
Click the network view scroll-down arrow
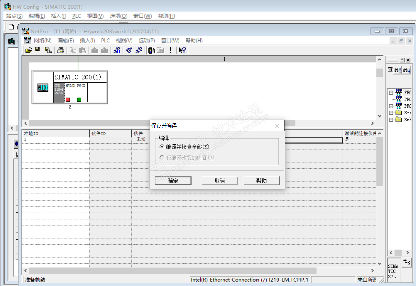[x=380, y=116]
